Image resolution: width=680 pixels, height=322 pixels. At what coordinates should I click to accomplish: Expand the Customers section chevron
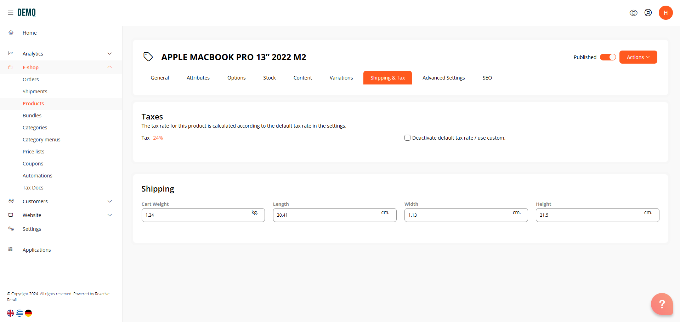click(110, 201)
